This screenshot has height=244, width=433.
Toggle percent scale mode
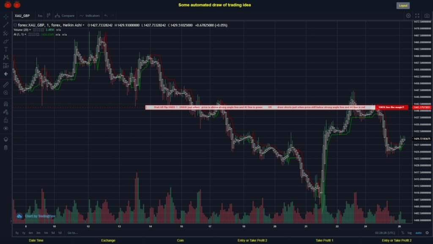(x=403, y=233)
